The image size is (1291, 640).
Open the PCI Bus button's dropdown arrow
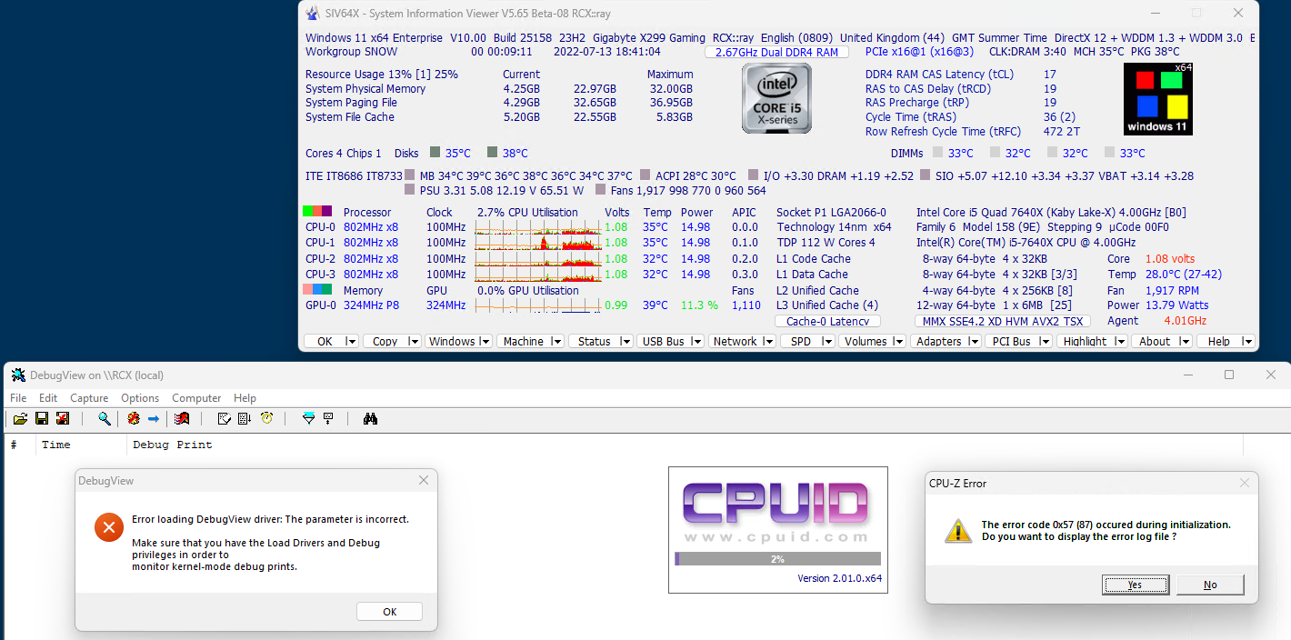coord(1046,342)
